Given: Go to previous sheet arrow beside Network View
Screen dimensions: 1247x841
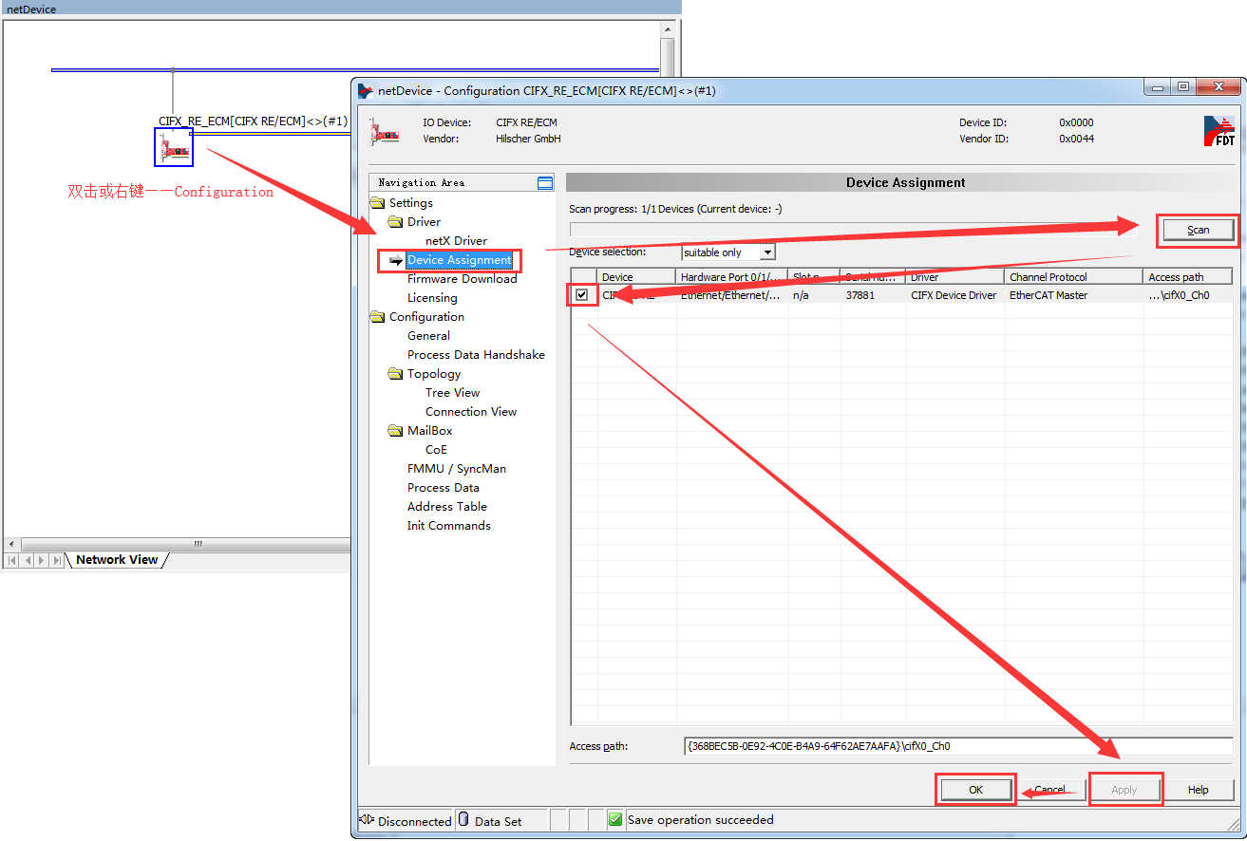Looking at the screenshot, I should coord(28,560).
